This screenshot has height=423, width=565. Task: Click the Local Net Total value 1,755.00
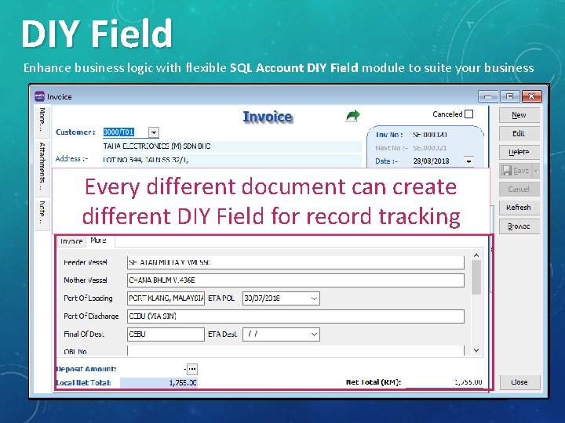pos(159,383)
